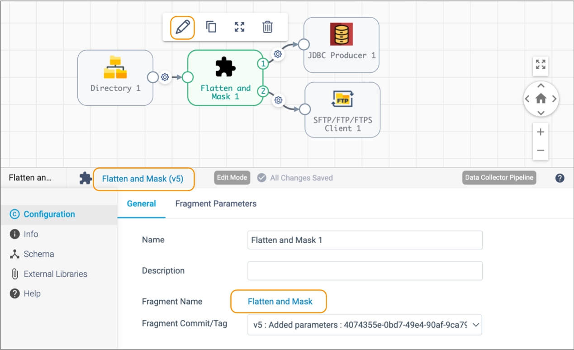The height and width of the screenshot is (350, 574).
Task: Open help with the question mark icon
Action: tap(560, 178)
